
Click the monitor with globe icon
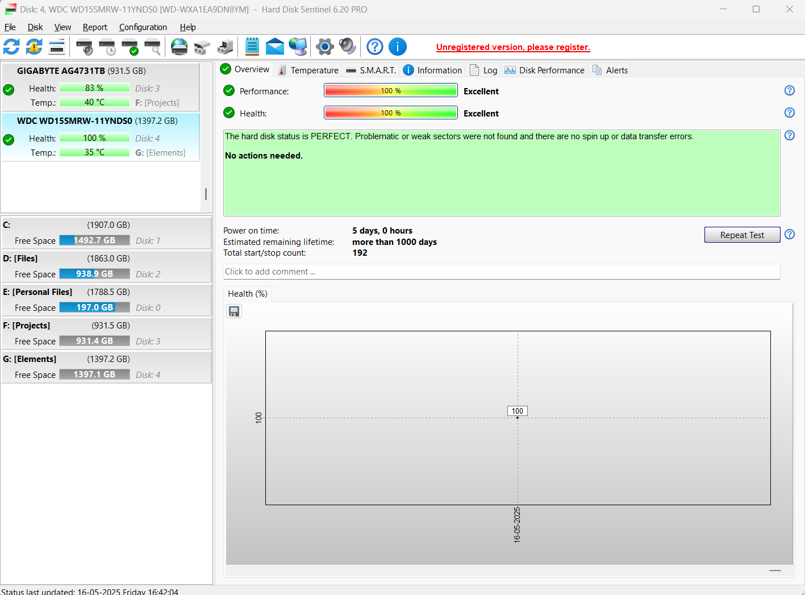pos(298,47)
